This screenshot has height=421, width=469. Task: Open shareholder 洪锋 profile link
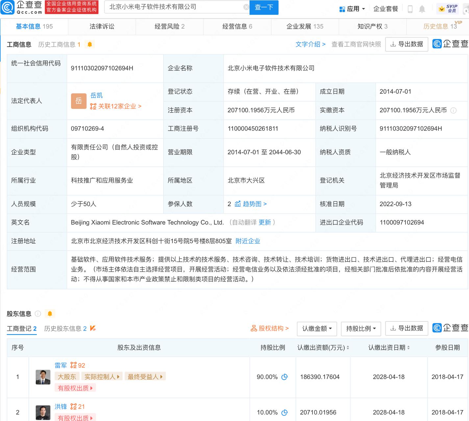point(61,407)
